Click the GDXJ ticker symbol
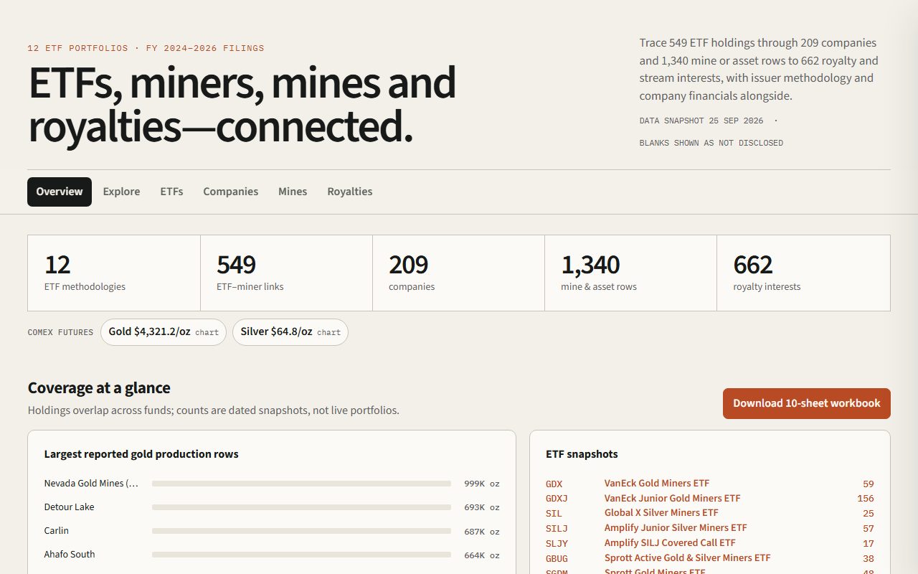The width and height of the screenshot is (918, 574). [x=557, y=499]
